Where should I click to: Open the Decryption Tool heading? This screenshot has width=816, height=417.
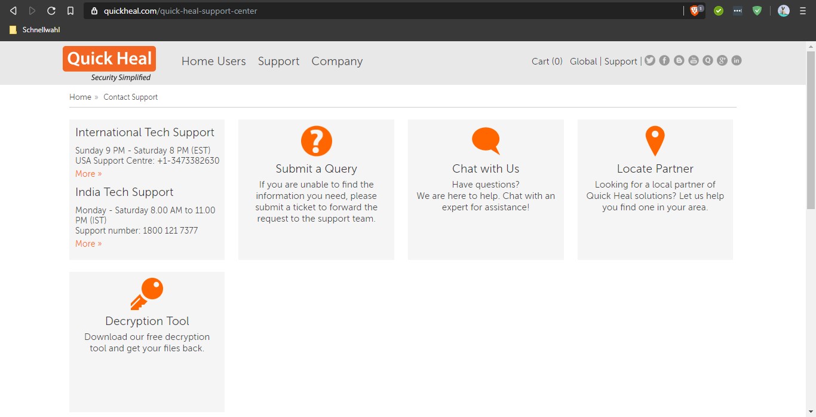[x=147, y=321]
